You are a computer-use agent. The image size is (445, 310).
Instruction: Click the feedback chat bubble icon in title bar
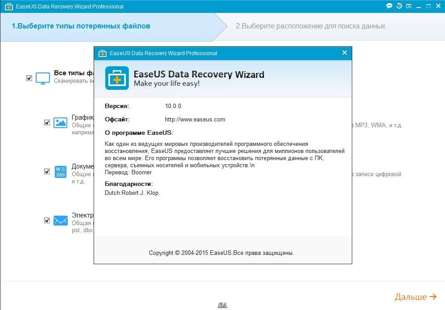pos(389,6)
